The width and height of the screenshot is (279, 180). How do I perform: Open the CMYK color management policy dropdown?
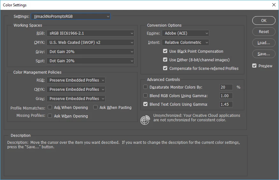76,90
